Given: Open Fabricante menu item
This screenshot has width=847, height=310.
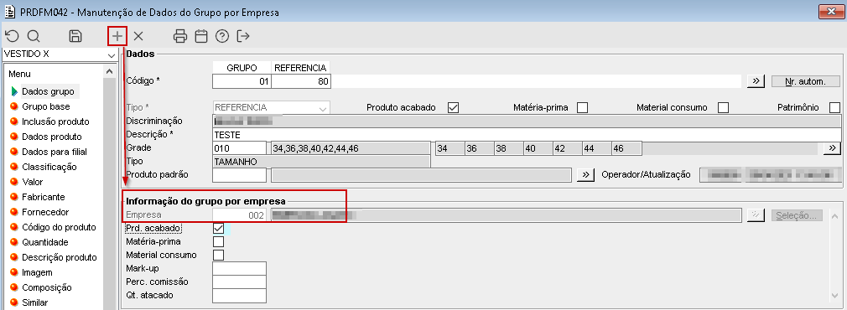Looking at the screenshot, I should [x=43, y=197].
